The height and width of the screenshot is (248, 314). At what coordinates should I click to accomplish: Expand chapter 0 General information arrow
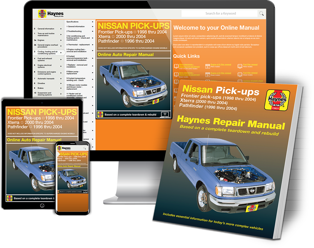61,29
